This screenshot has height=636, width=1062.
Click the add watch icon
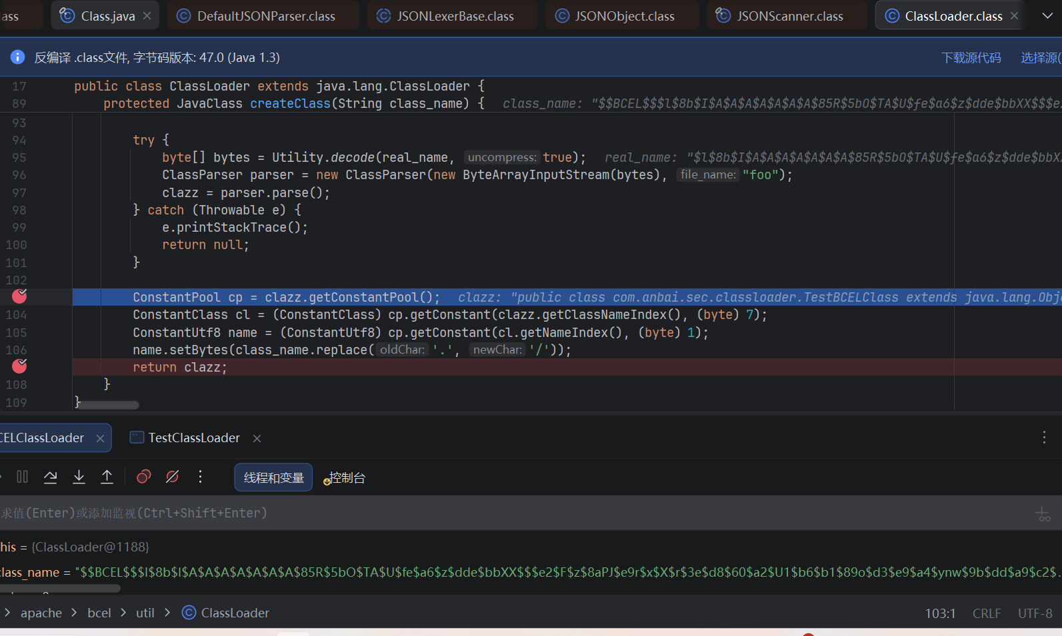coord(1043,513)
